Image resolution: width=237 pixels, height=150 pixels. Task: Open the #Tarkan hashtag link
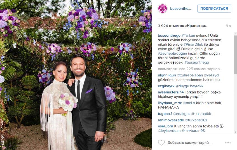click(188, 35)
